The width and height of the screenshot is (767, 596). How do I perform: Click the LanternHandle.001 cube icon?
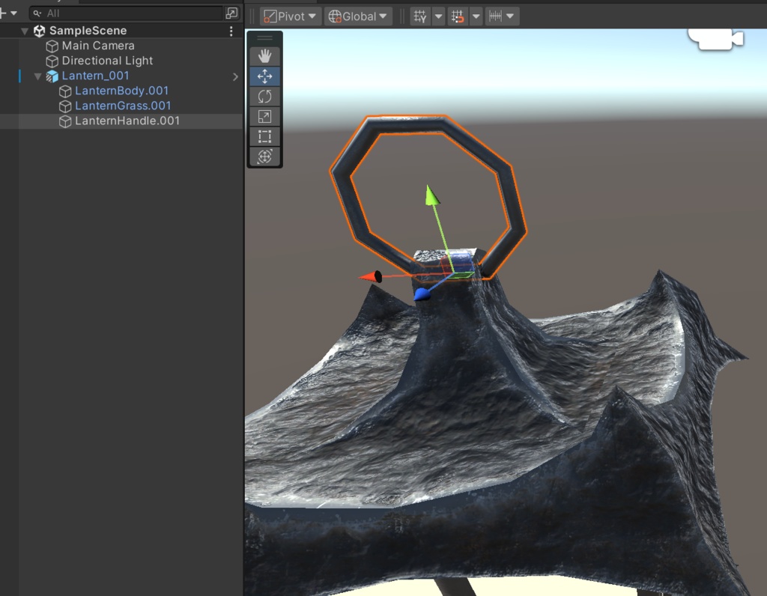[x=65, y=122]
